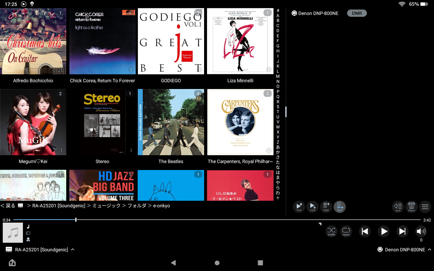Open the volume speaker control
Viewport: 434px width, 271px height.
pyautogui.click(x=421, y=231)
